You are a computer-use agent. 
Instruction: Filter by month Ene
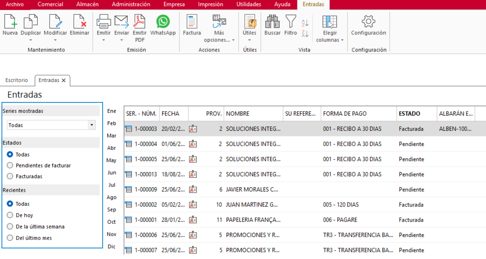(x=112, y=111)
